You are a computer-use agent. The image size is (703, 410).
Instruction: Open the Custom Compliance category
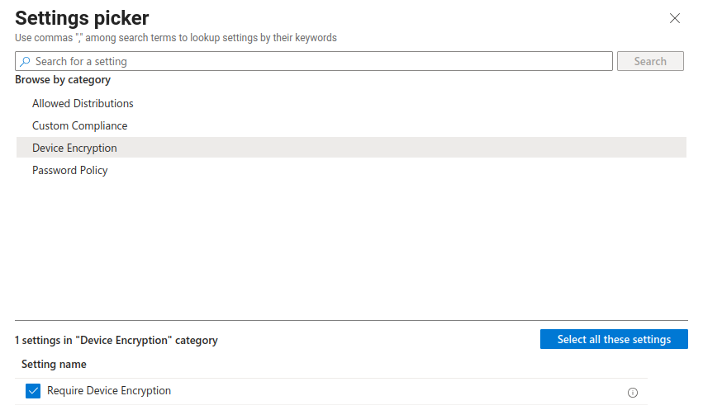(x=79, y=126)
